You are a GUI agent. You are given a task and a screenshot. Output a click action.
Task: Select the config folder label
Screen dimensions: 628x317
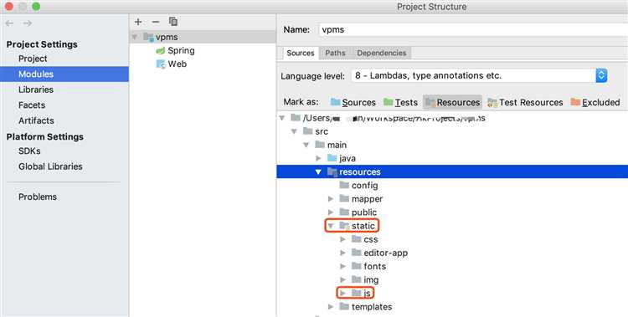(364, 186)
